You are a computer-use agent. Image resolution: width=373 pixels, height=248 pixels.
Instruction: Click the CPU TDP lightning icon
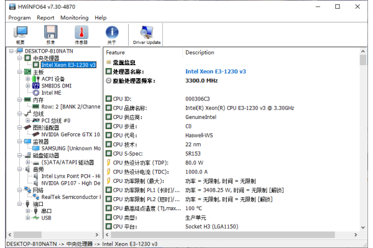click(108, 162)
